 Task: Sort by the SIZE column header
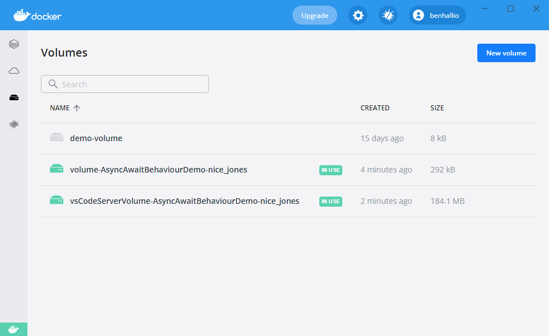point(437,108)
